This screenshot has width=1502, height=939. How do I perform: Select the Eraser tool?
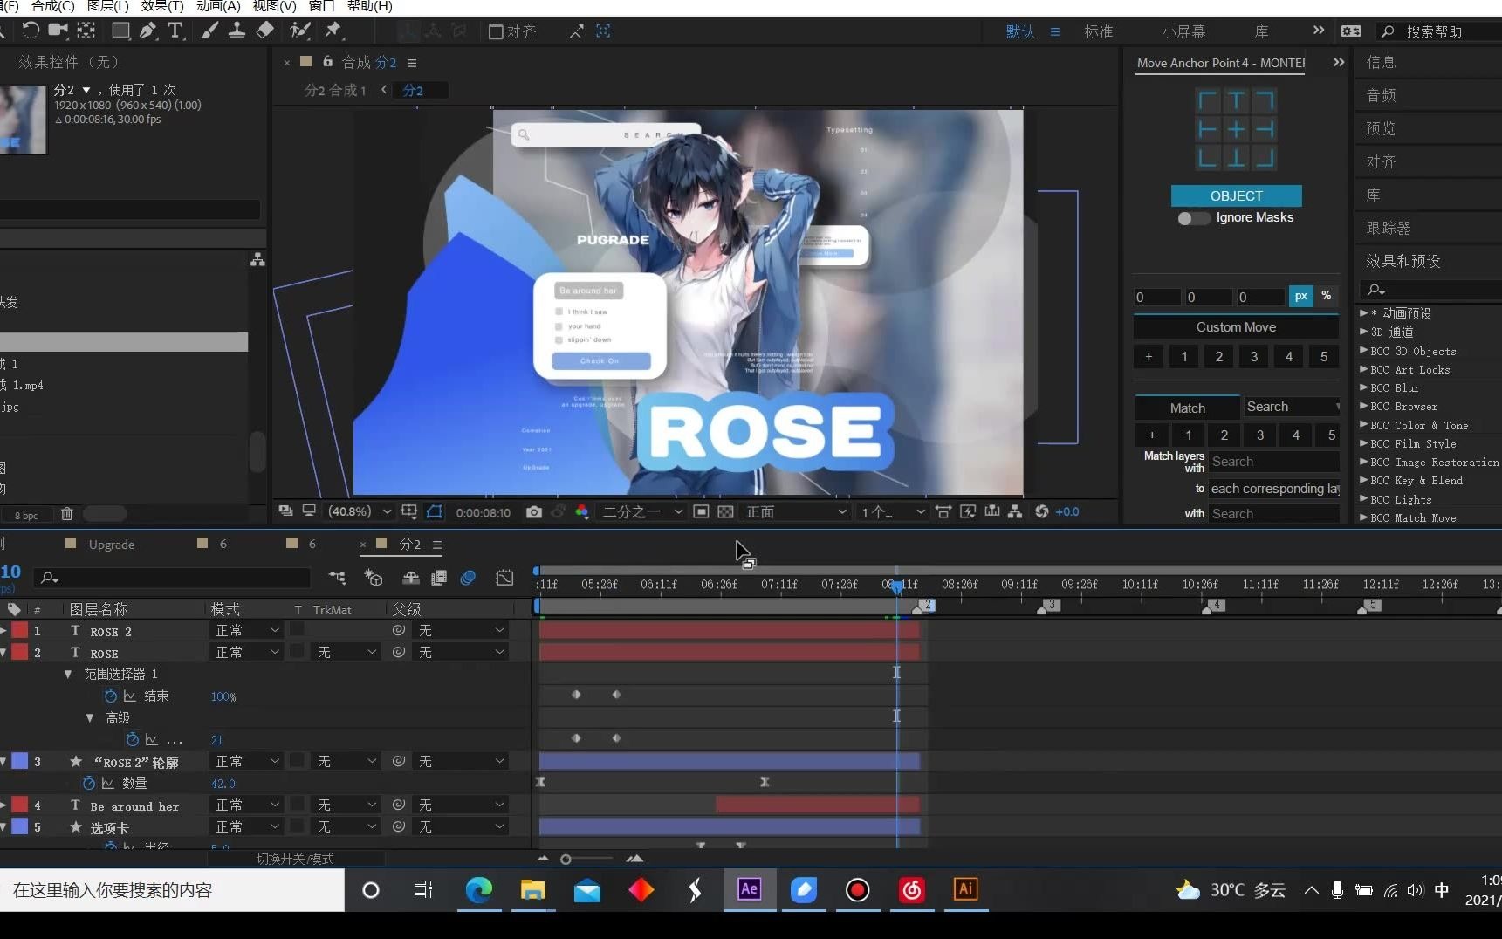click(x=265, y=31)
